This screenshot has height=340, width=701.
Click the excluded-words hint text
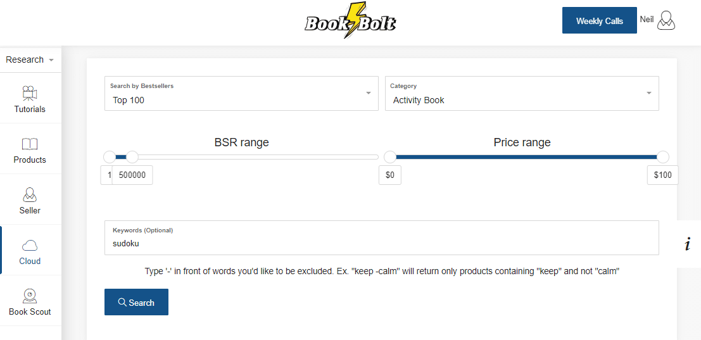[x=382, y=272]
